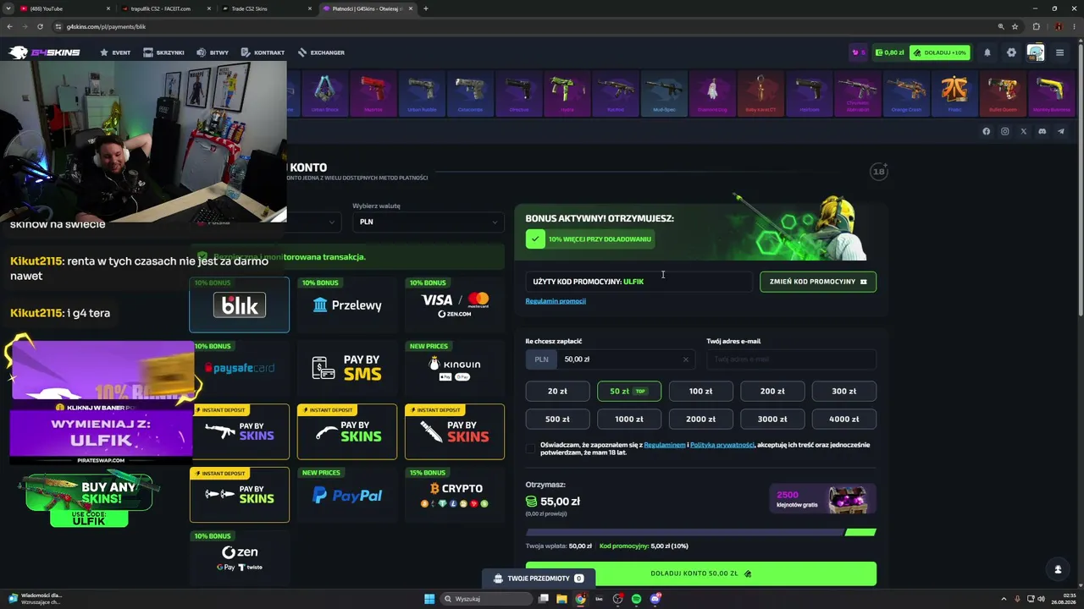The height and width of the screenshot is (609, 1084).
Task: Click the DOŁADUJ +10% header button
Action: 939,52
